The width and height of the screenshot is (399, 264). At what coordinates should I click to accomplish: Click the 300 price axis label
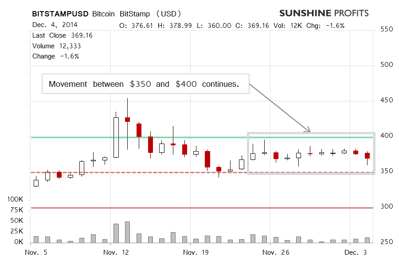click(387, 206)
